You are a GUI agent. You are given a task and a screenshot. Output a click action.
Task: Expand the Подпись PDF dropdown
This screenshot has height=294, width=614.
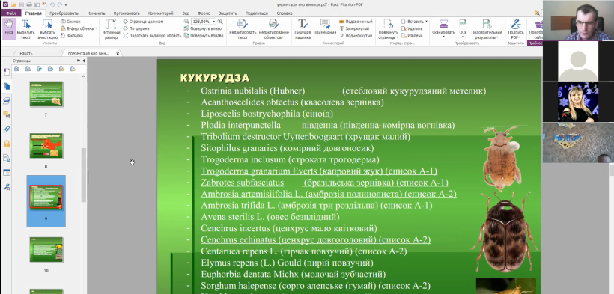click(519, 38)
